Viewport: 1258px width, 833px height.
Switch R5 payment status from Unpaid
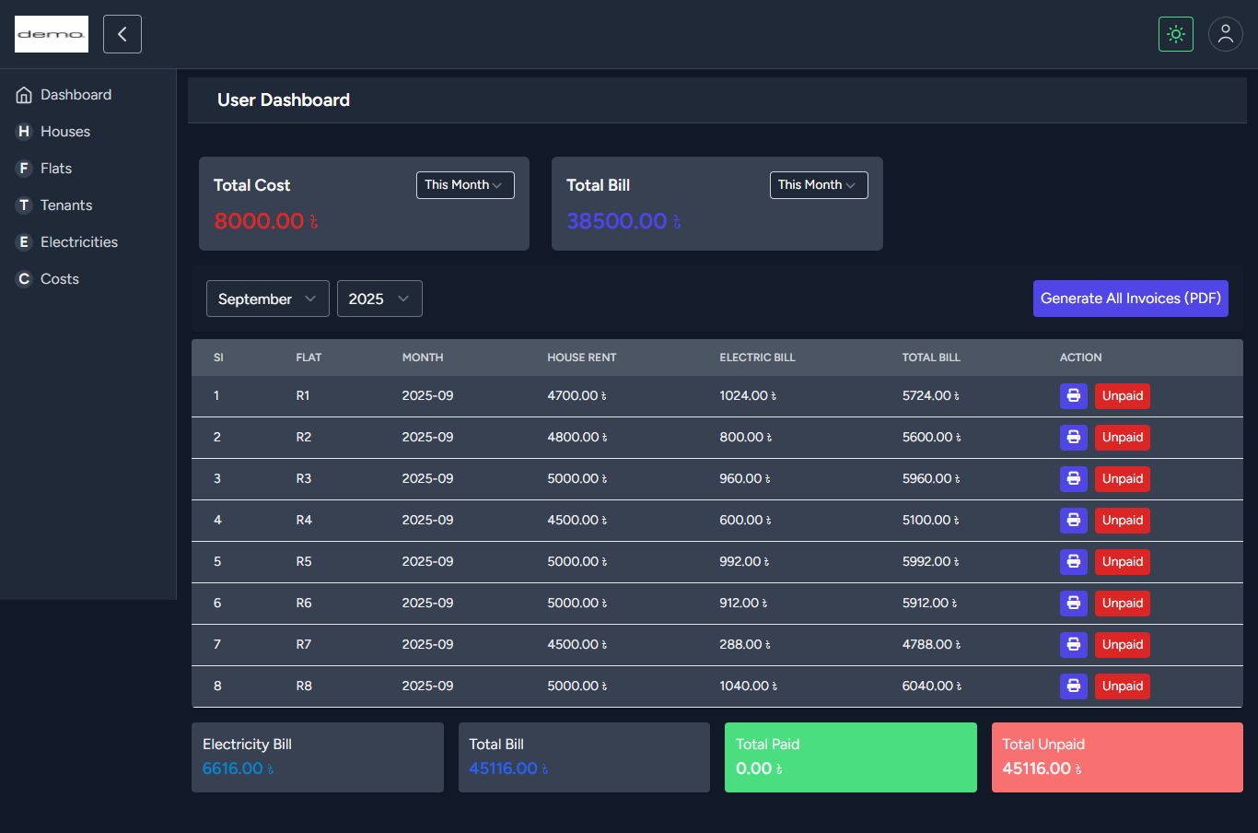point(1122,562)
